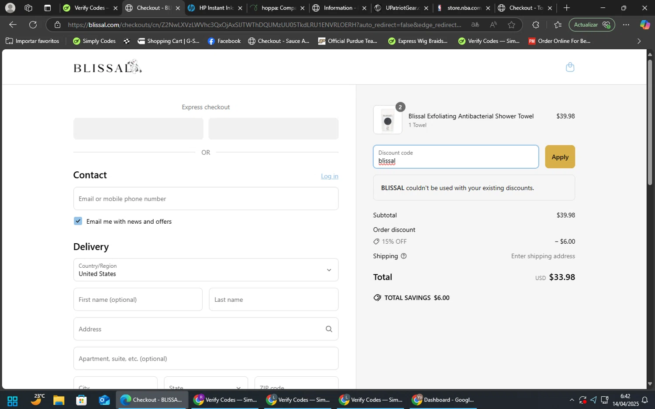Select the 15% OFF discount tag
This screenshot has height=409, width=655.
click(x=390, y=242)
